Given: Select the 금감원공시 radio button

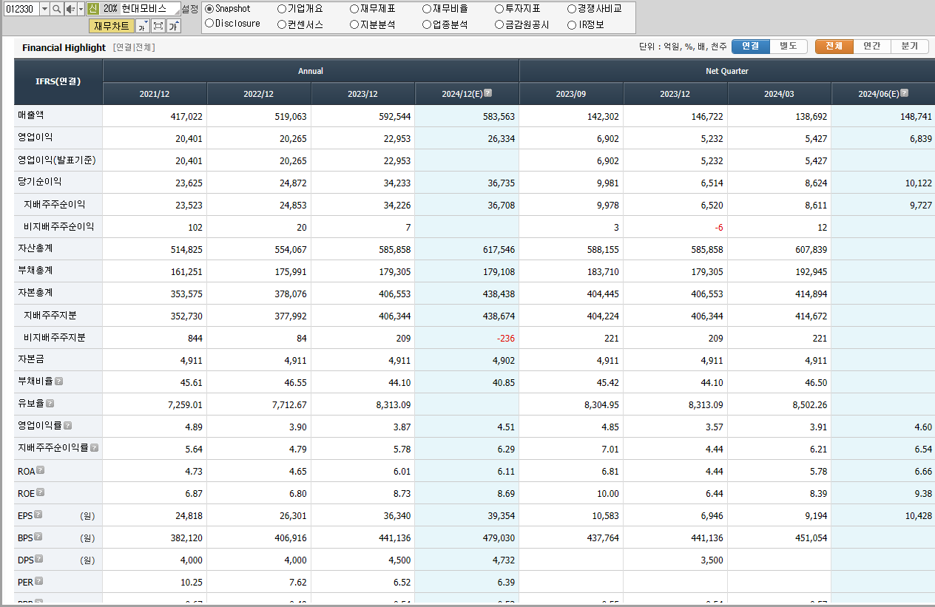Looking at the screenshot, I should [x=499, y=24].
